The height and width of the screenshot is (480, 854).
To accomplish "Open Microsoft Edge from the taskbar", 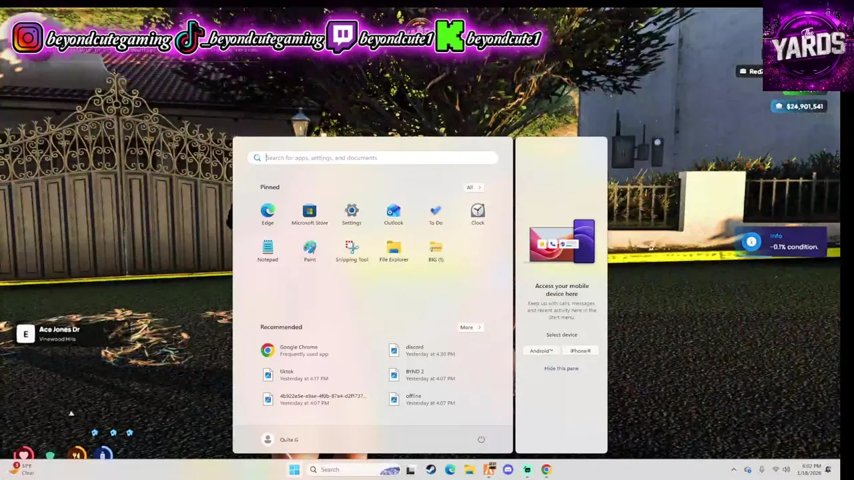I will pyautogui.click(x=450, y=470).
